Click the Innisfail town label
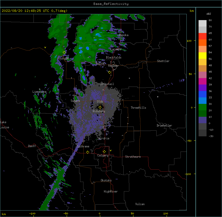This screenshot has width=222, height=217. 107,84
